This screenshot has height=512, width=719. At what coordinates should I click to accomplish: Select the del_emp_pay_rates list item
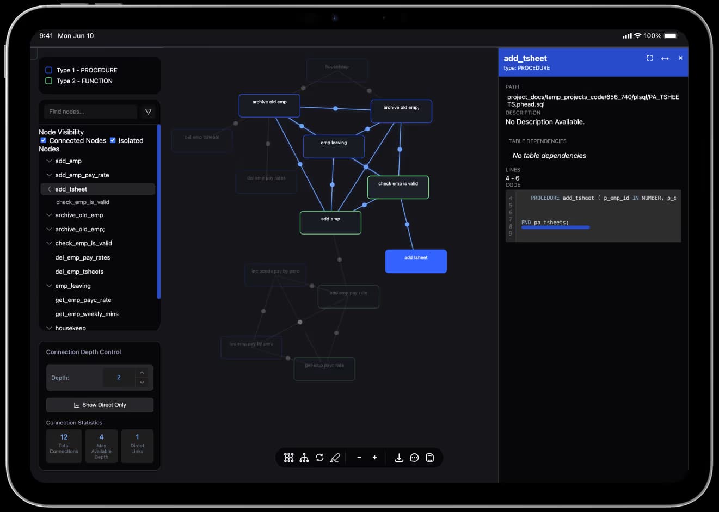pos(82,257)
